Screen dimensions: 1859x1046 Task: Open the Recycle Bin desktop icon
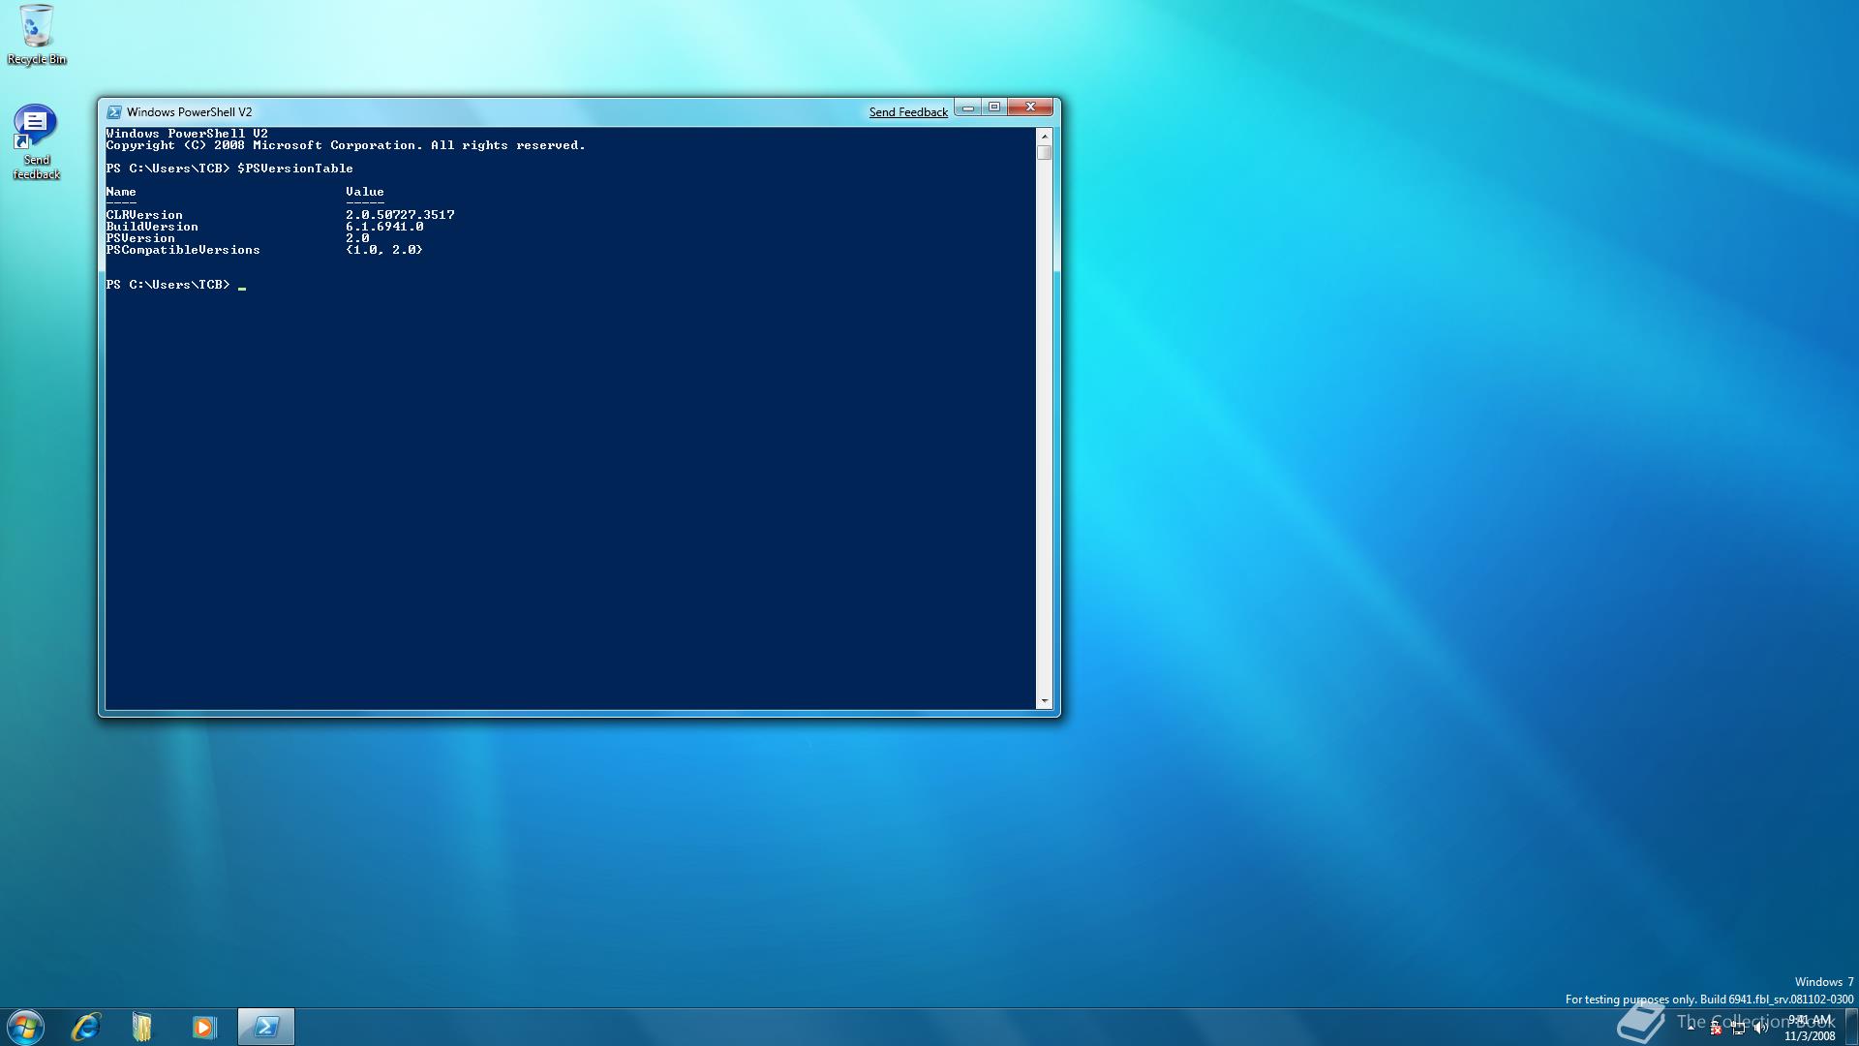[36, 35]
